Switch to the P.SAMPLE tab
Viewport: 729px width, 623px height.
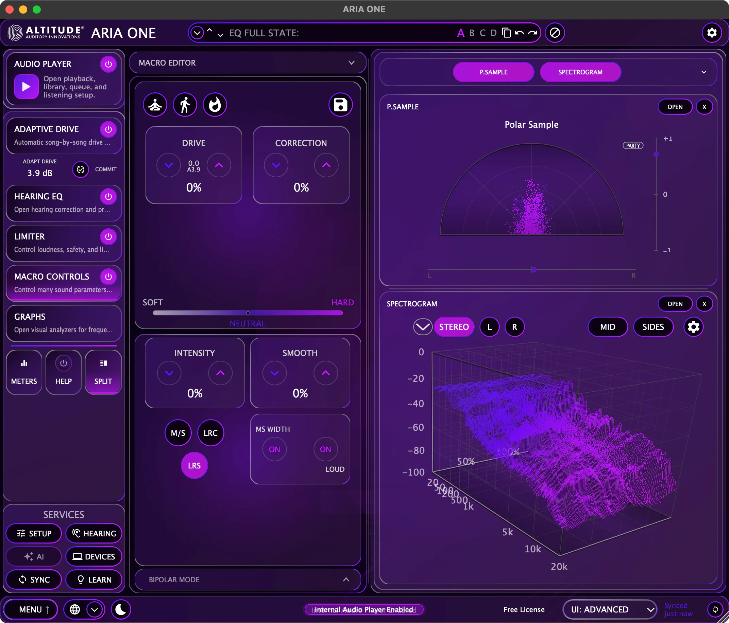click(x=493, y=72)
